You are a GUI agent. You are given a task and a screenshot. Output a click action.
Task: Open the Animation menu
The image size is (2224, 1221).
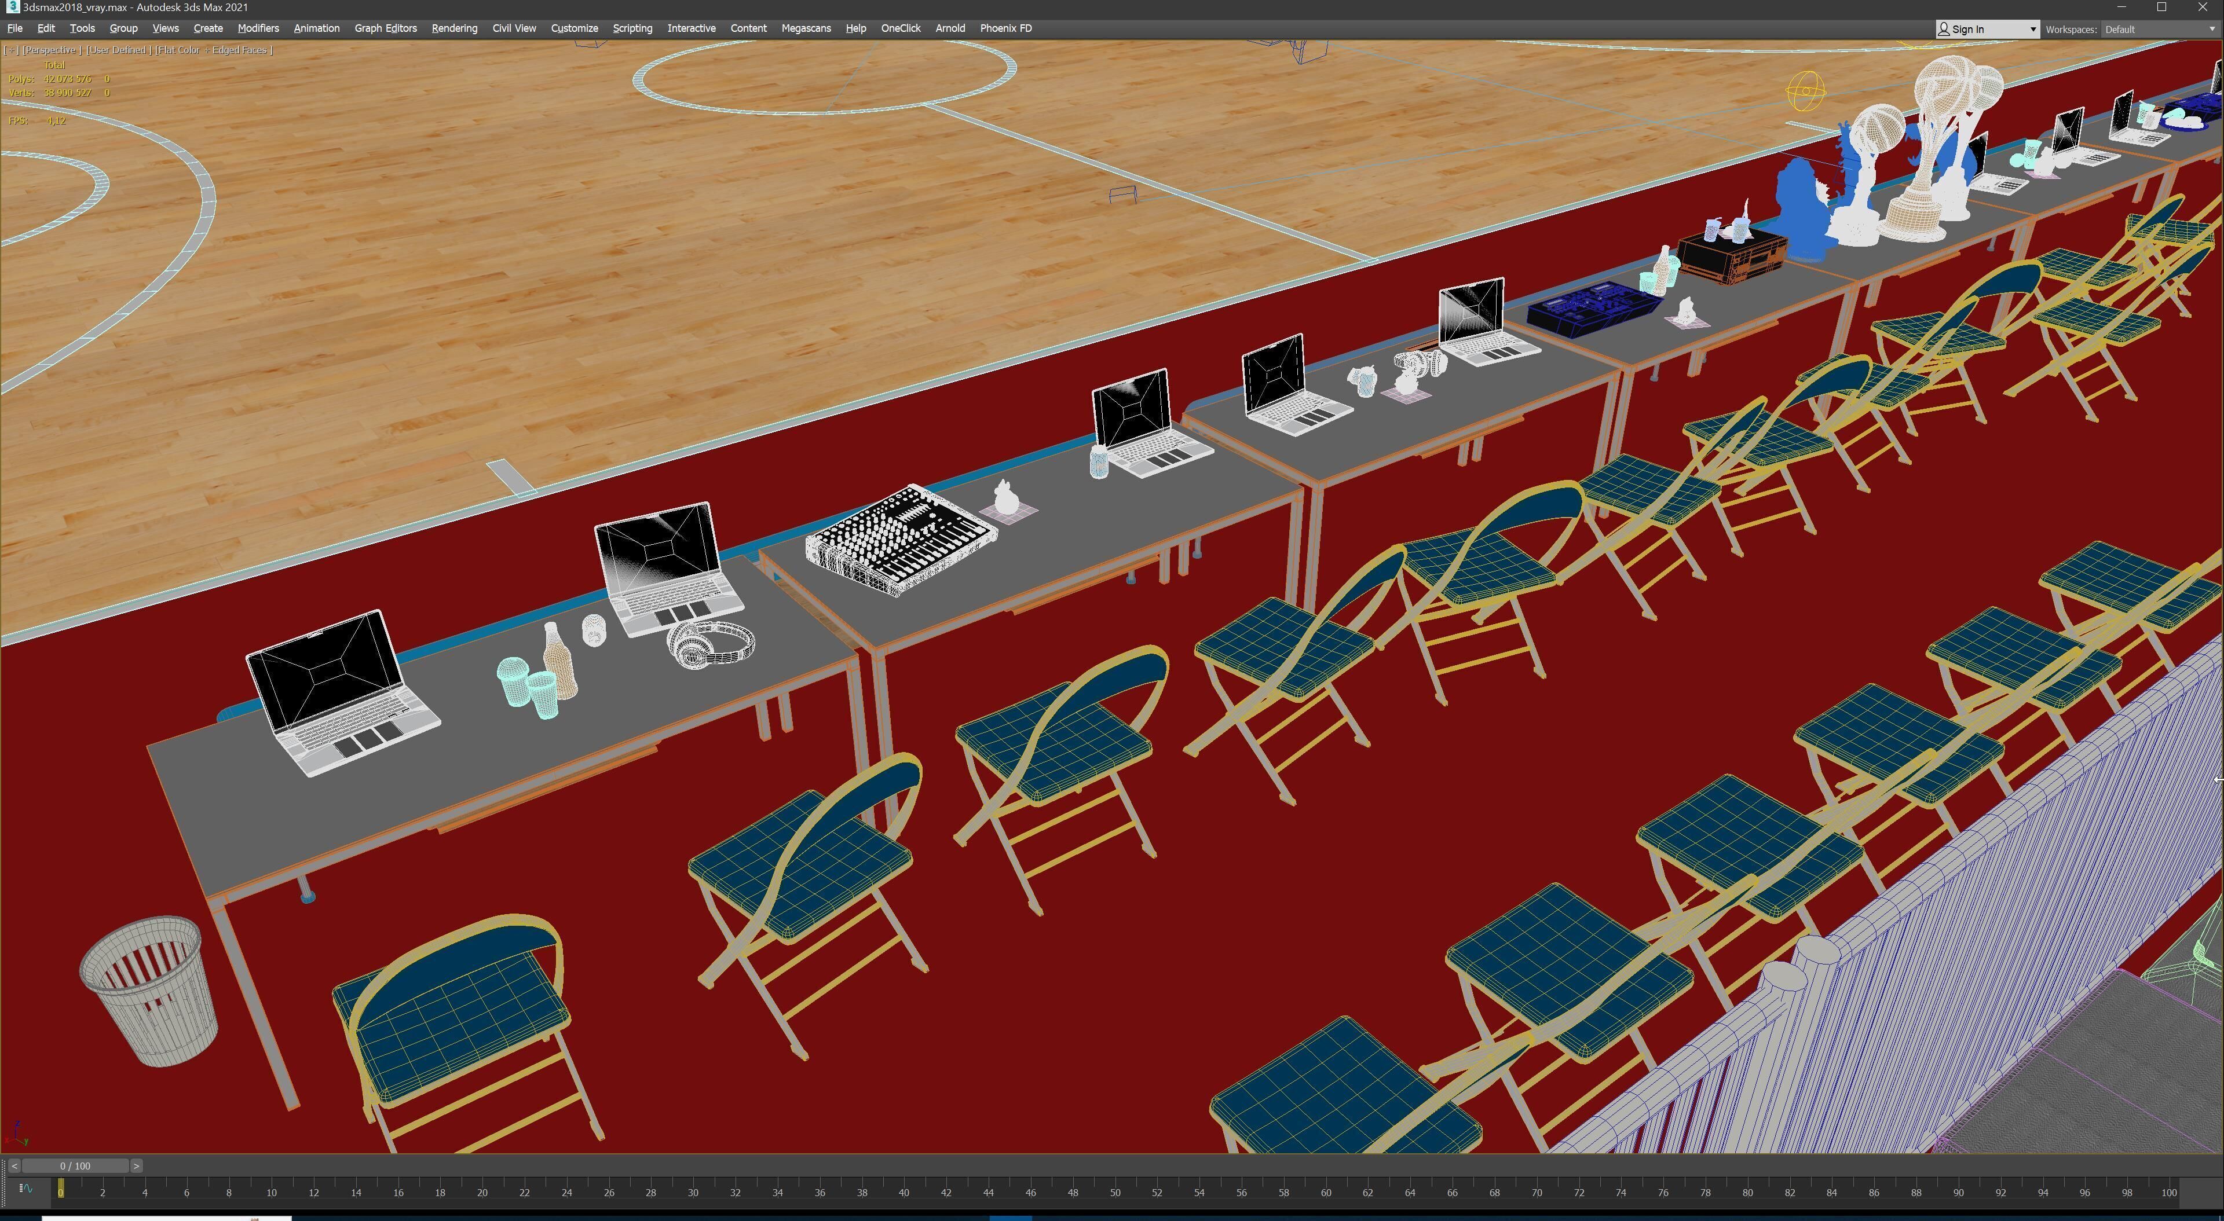(316, 28)
